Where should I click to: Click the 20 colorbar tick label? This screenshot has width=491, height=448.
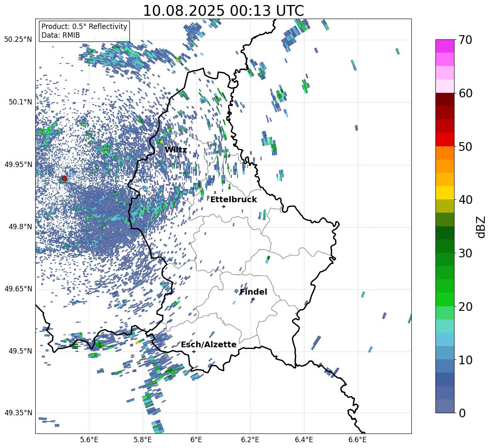[x=466, y=307]
